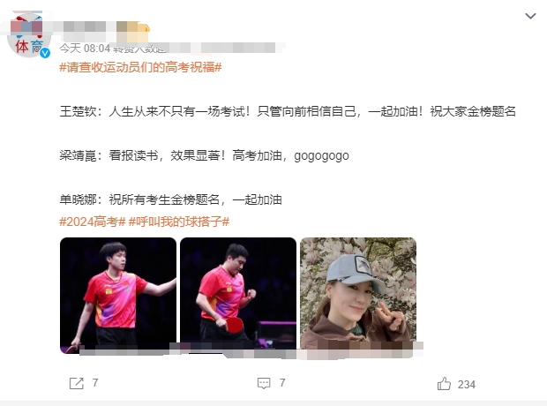Click the repost count number 7
This screenshot has width=547, height=406.
95,383
